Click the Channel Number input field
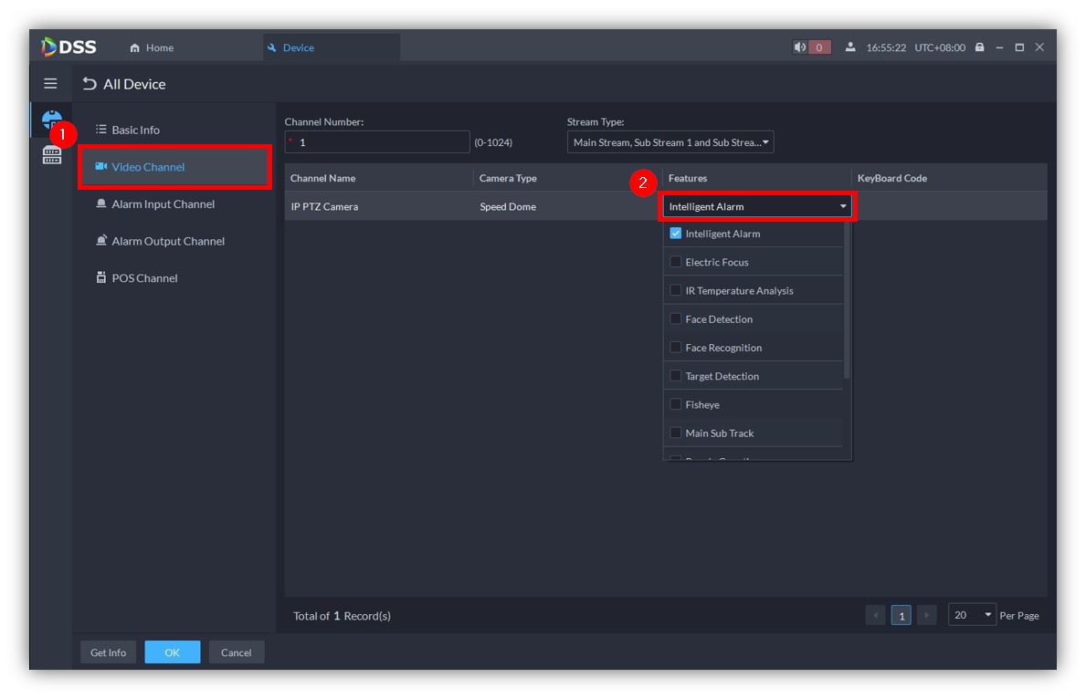 pyautogui.click(x=377, y=142)
